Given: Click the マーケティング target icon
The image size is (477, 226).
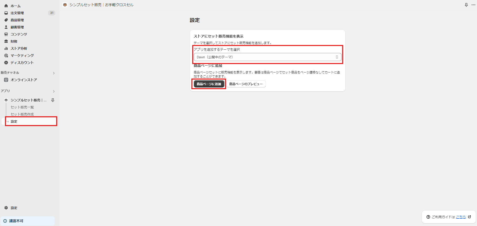Looking at the screenshot, I should pos(6,55).
